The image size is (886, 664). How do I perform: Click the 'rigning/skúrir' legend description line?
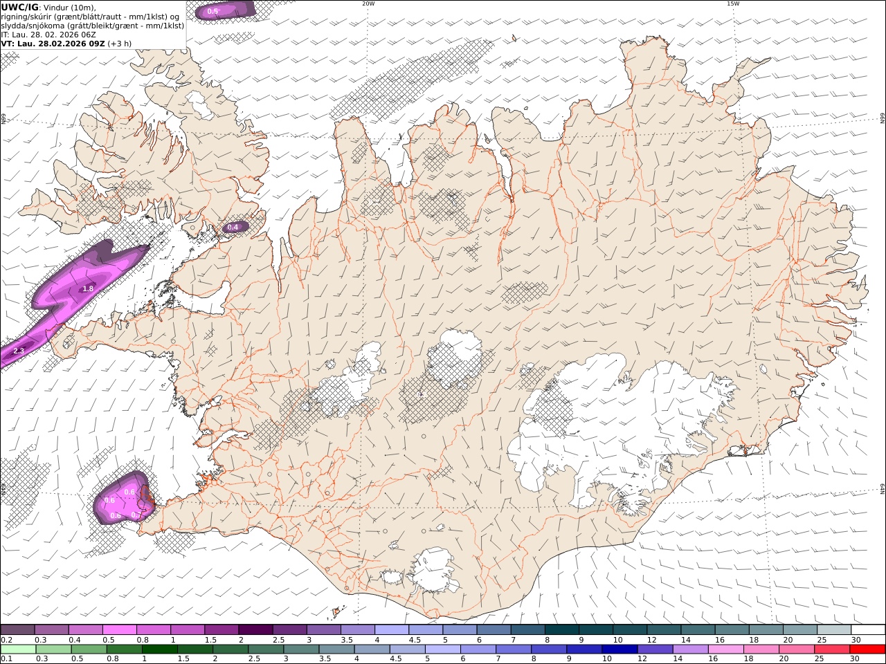90,17
